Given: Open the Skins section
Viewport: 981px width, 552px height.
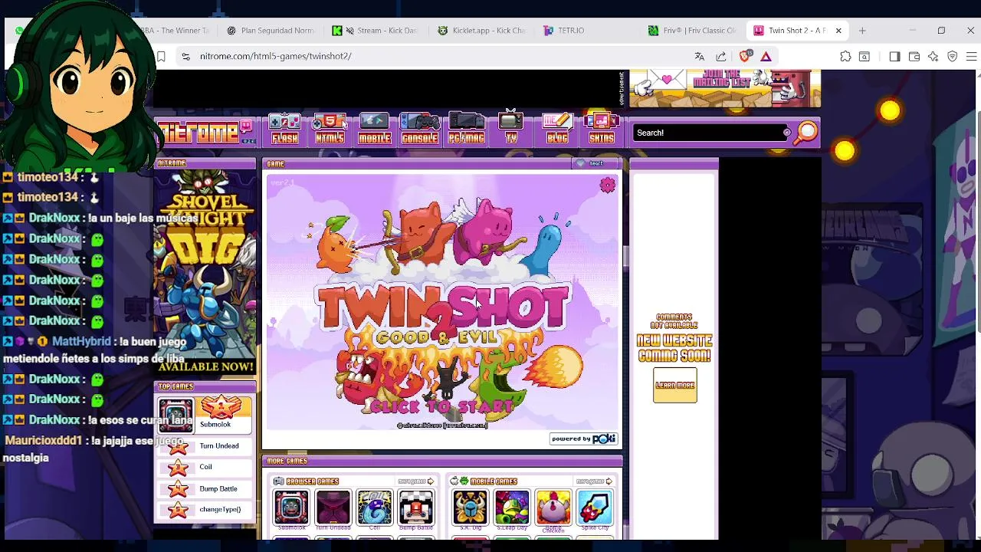Looking at the screenshot, I should pos(602,129).
